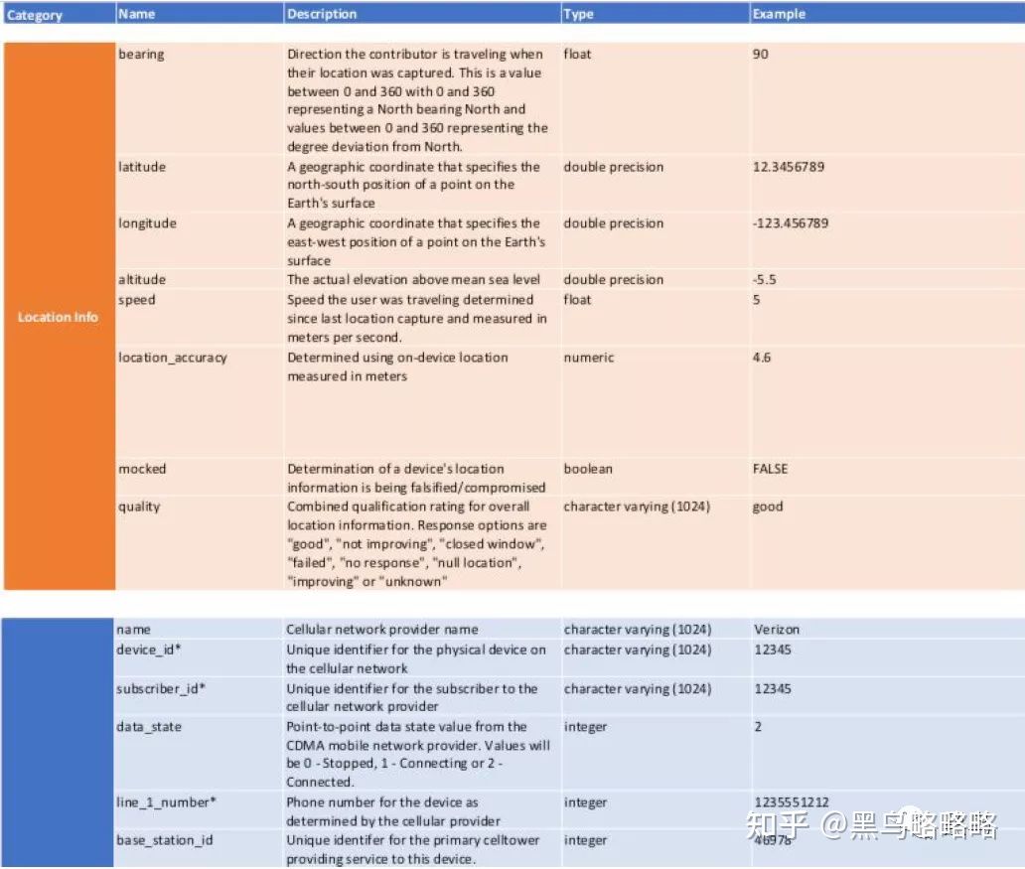Click 'Speed the user was traveling' description

[x=417, y=319]
